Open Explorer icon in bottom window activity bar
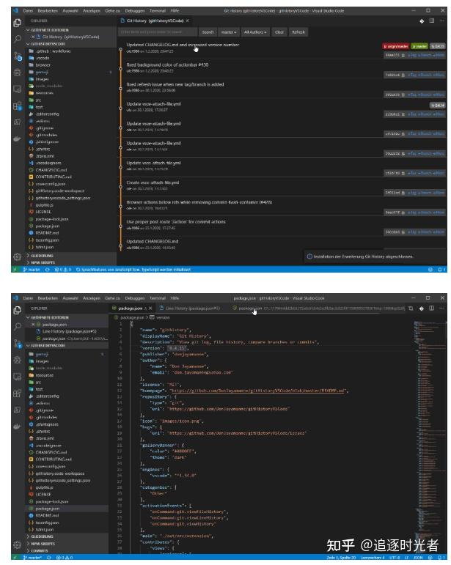Screen dimensions: 451x565 (17, 311)
